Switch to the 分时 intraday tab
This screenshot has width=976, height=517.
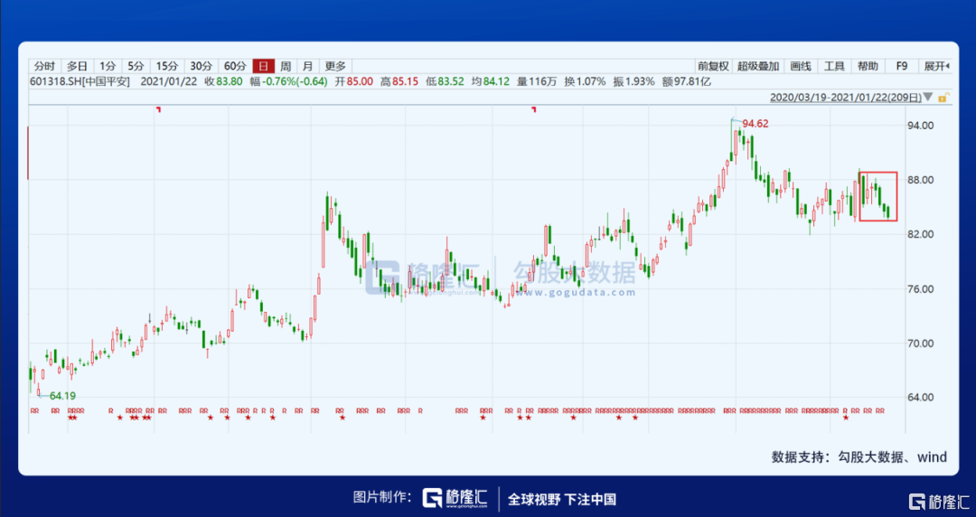(45, 66)
